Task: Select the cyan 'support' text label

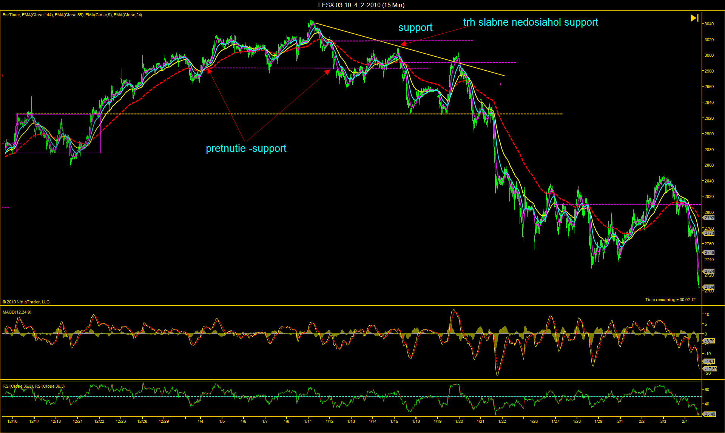Action: tap(415, 28)
